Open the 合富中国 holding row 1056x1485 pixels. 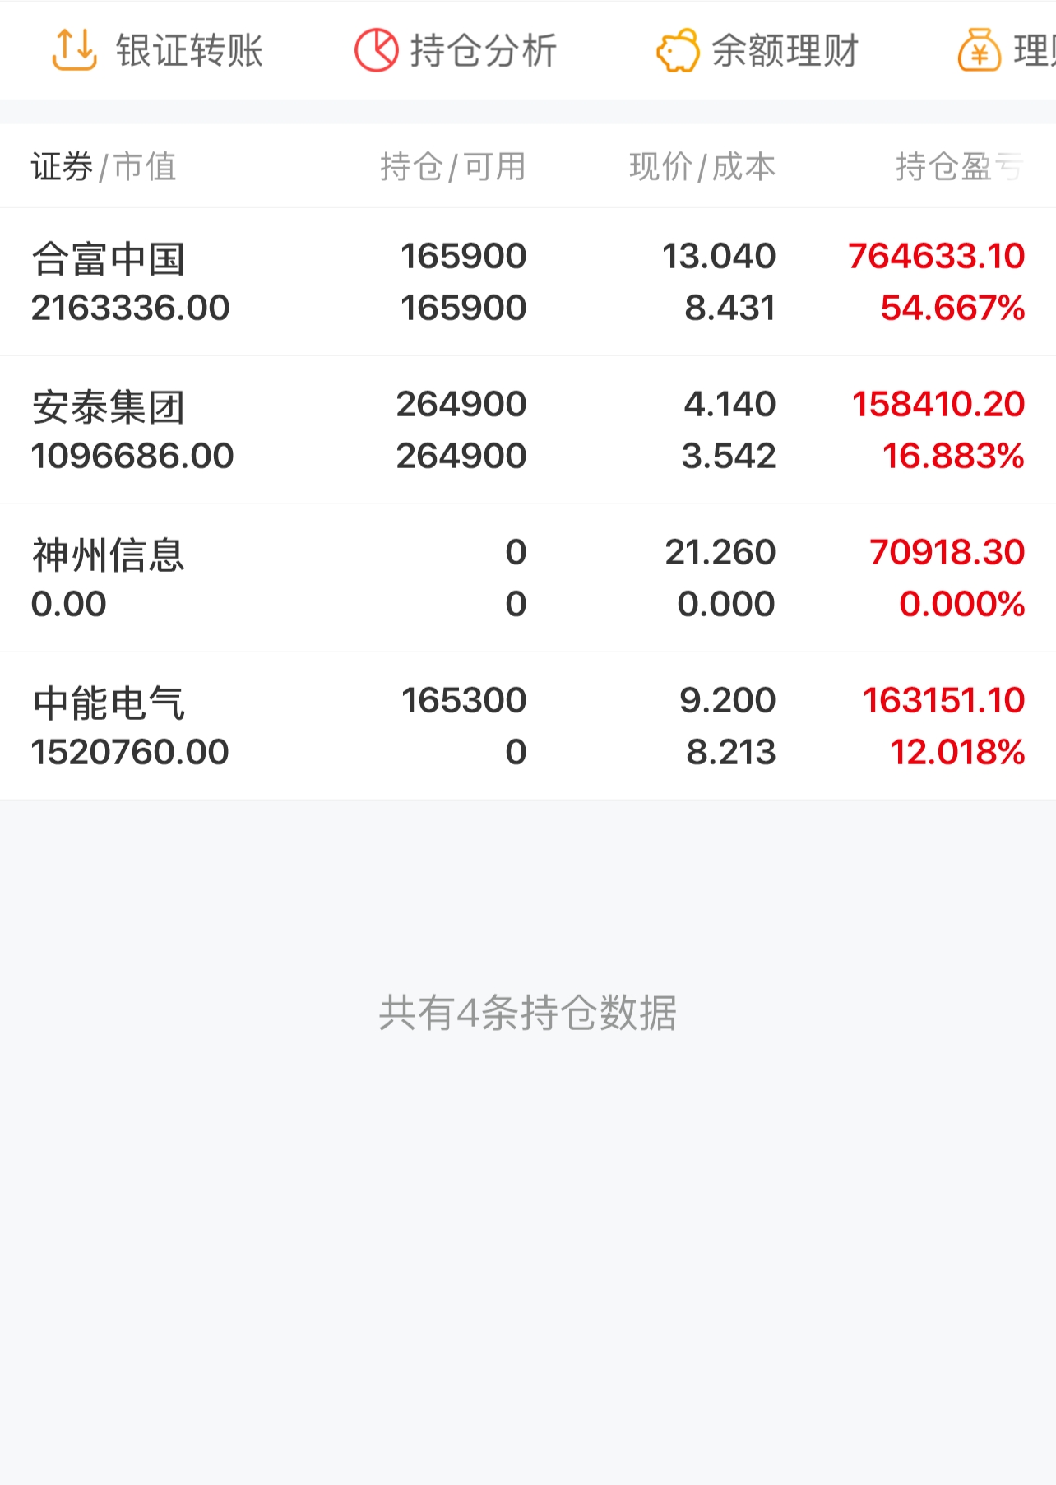(528, 281)
